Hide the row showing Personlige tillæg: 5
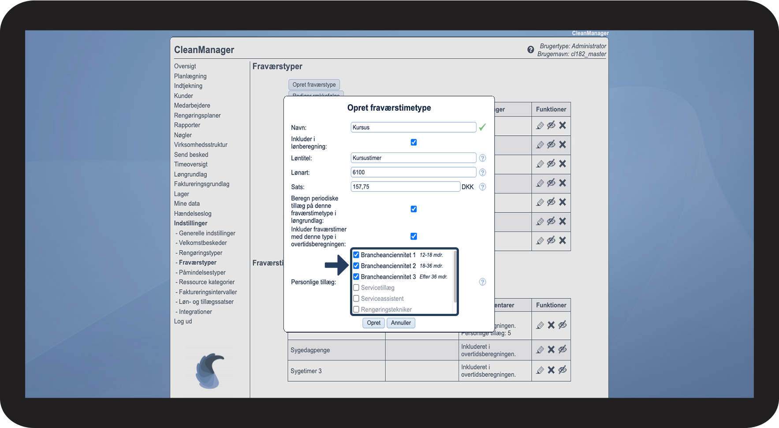Screen dimensions: 779x428 pyautogui.click(x=563, y=325)
